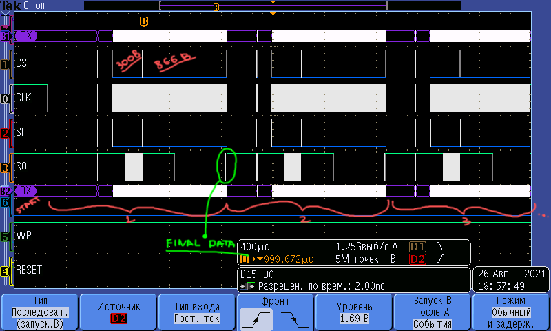Click the channel 6 marker badge
Viewport: 551px width, 331px height.
[5, 202]
